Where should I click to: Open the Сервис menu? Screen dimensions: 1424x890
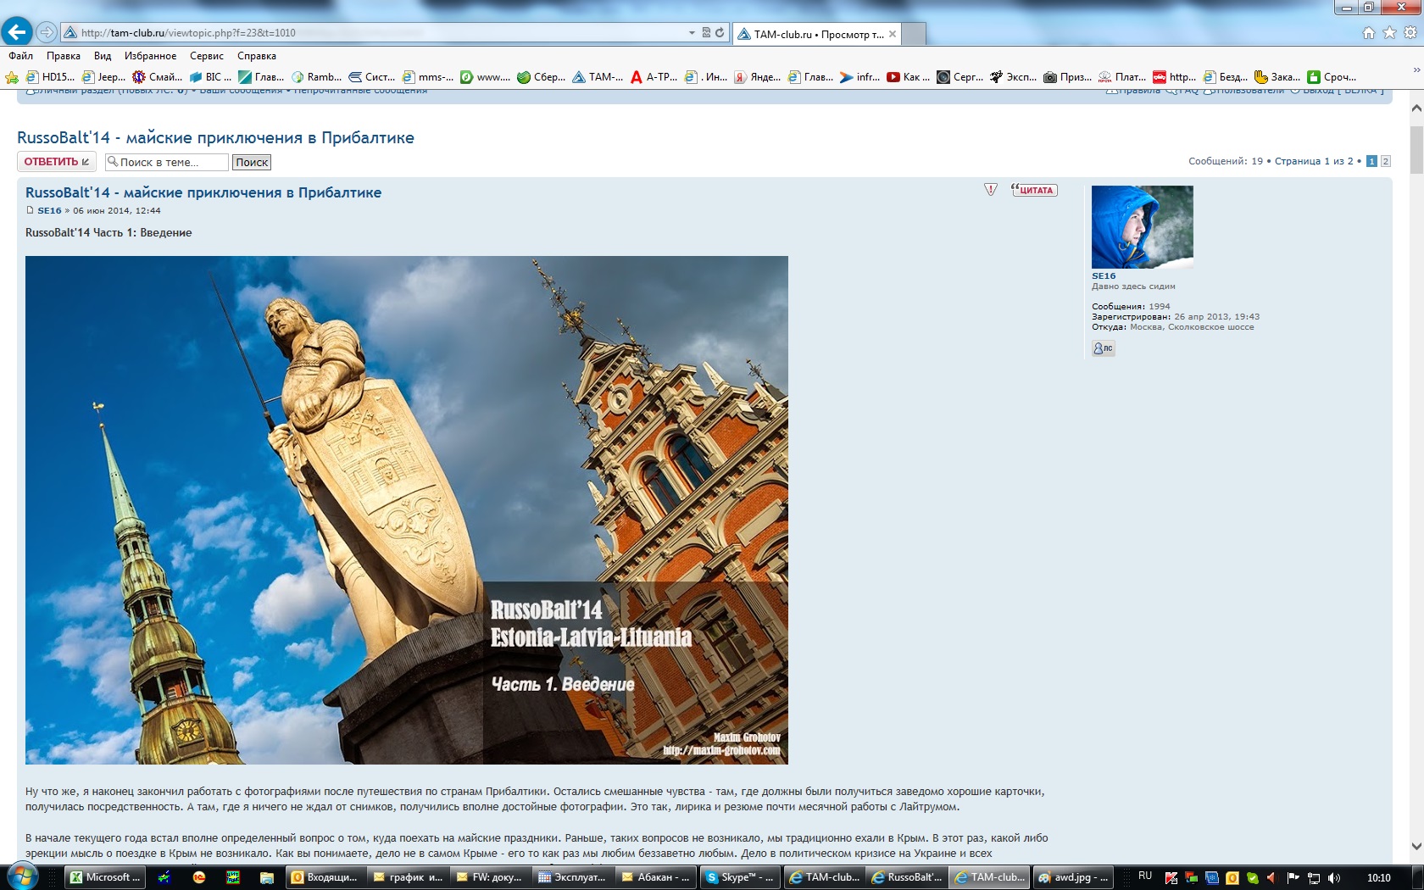tap(206, 56)
